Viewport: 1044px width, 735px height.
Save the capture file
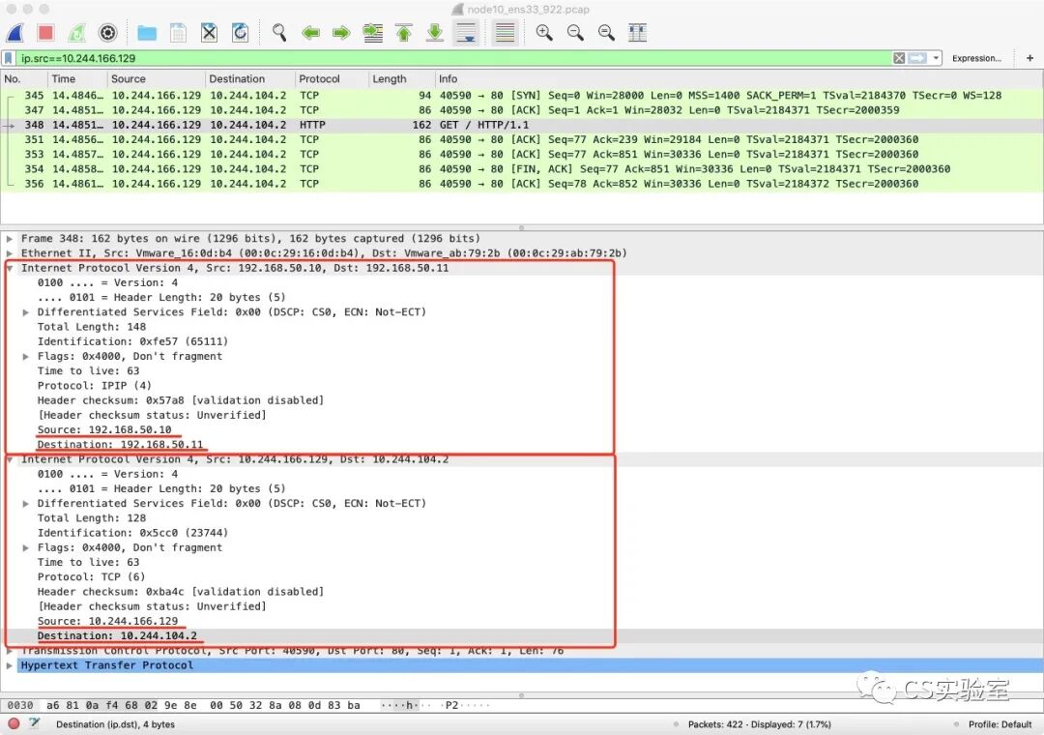point(178,33)
